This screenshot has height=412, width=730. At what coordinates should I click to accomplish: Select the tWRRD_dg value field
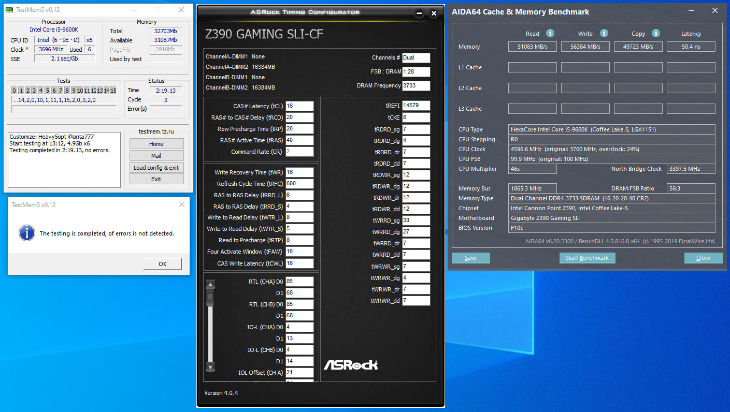[x=416, y=232]
